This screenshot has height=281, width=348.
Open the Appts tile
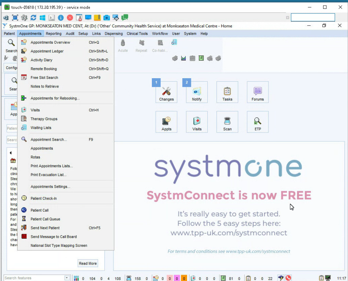166,122
